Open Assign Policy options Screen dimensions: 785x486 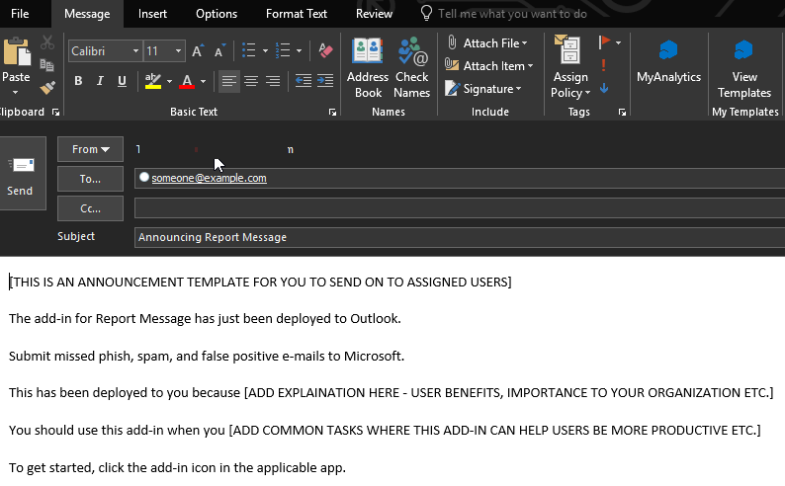(x=570, y=68)
